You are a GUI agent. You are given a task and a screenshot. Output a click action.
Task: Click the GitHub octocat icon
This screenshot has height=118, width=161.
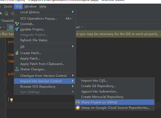[x=78, y=102]
